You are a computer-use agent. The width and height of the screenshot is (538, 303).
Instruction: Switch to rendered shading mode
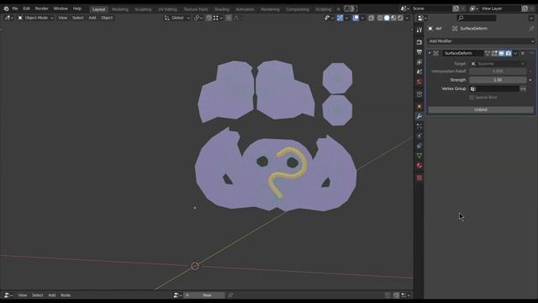(x=400, y=18)
